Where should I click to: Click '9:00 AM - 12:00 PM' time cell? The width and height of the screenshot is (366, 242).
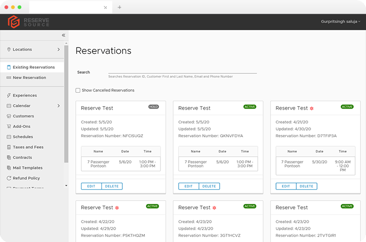(343, 166)
